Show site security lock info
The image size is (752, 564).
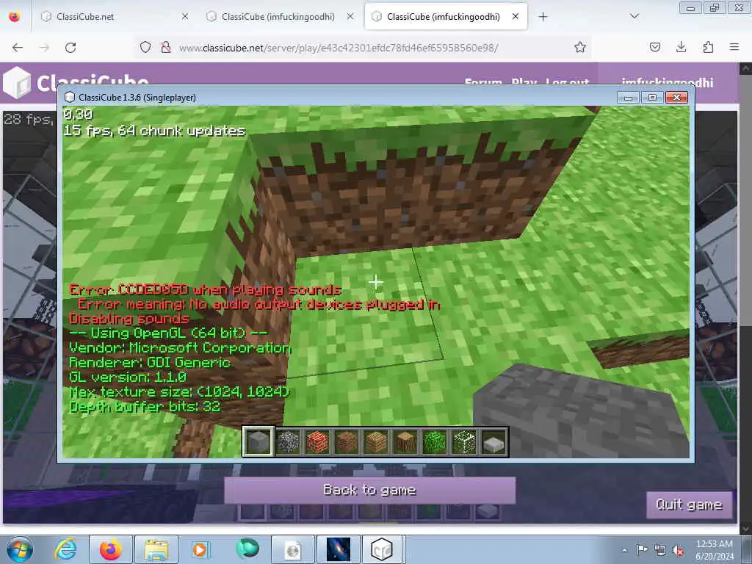point(165,48)
